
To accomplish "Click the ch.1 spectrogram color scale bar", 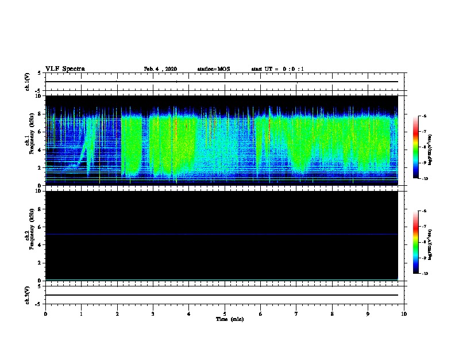I will pos(415,147).
